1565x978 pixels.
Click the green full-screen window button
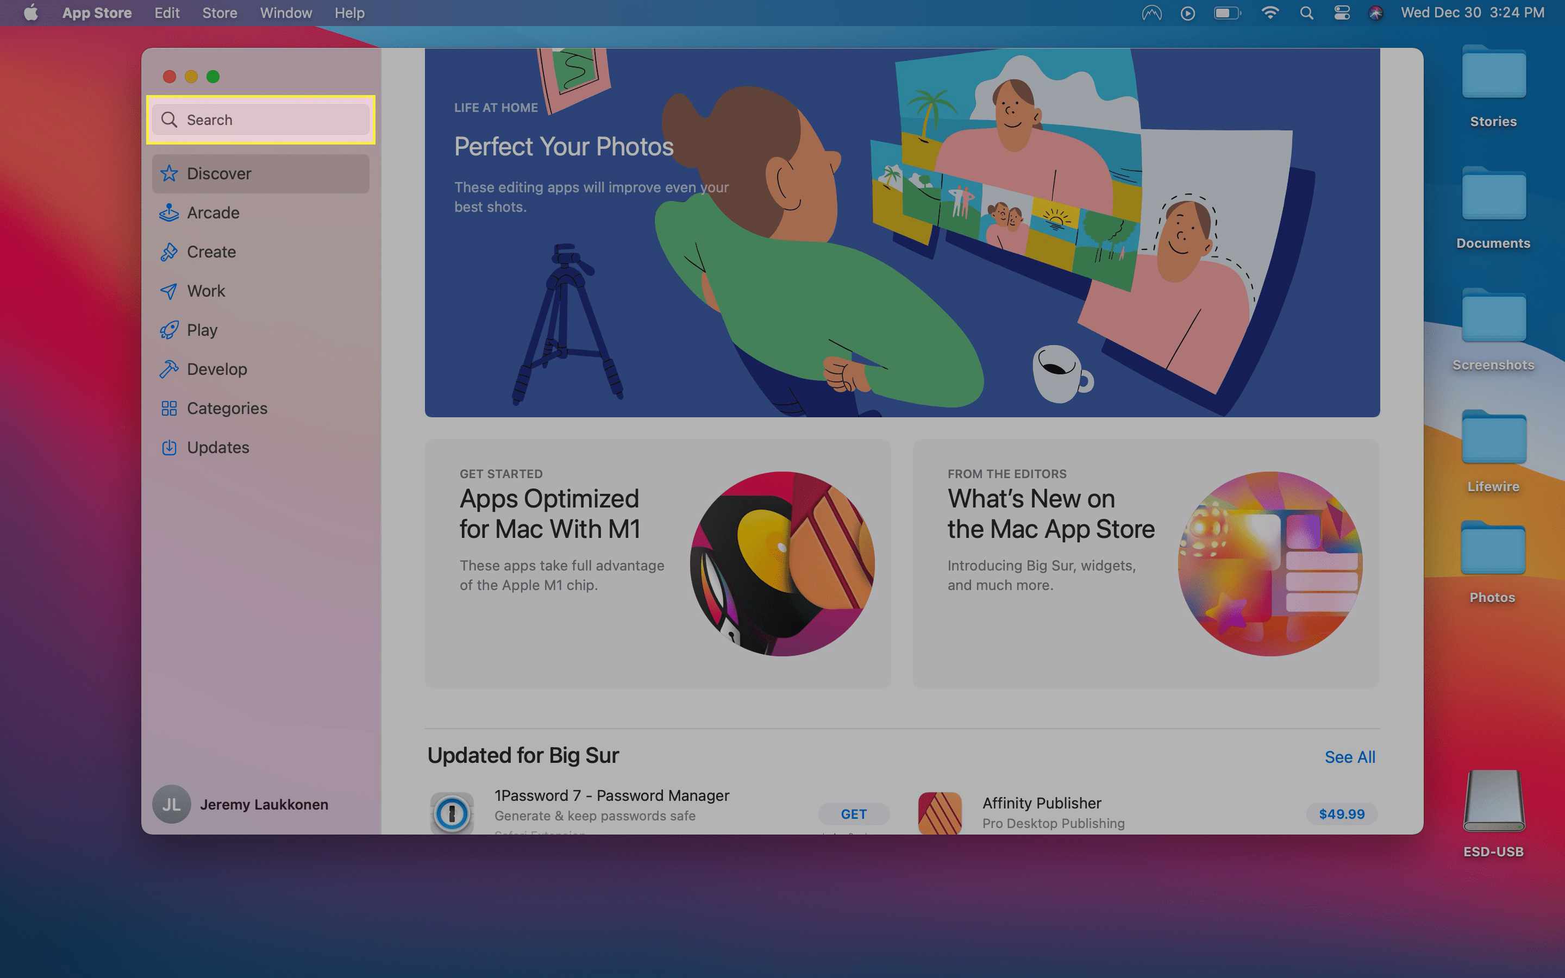213,76
